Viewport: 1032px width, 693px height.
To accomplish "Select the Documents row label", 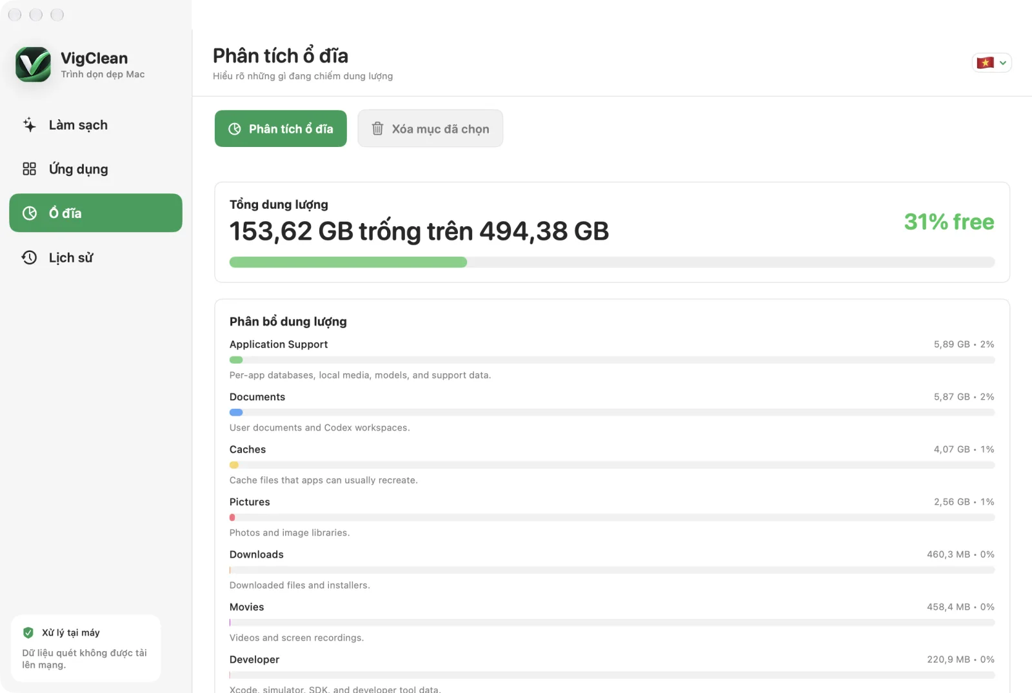I will point(257,397).
